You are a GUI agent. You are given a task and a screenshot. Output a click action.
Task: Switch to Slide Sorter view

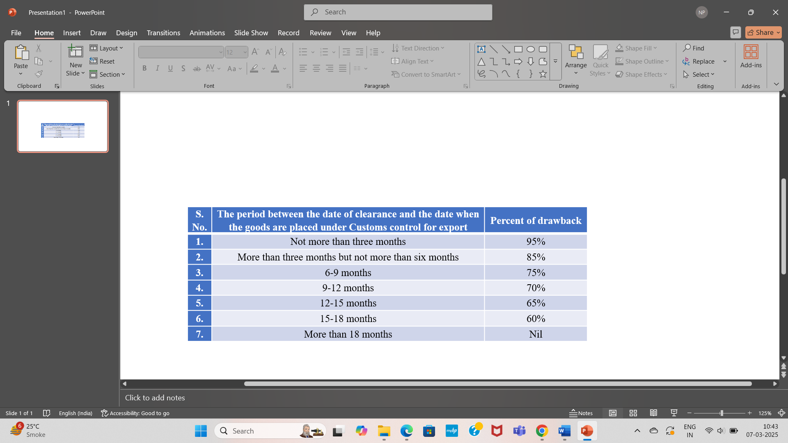[x=633, y=413]
